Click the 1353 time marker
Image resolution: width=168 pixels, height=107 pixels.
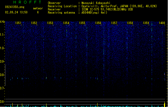point(50,23)
